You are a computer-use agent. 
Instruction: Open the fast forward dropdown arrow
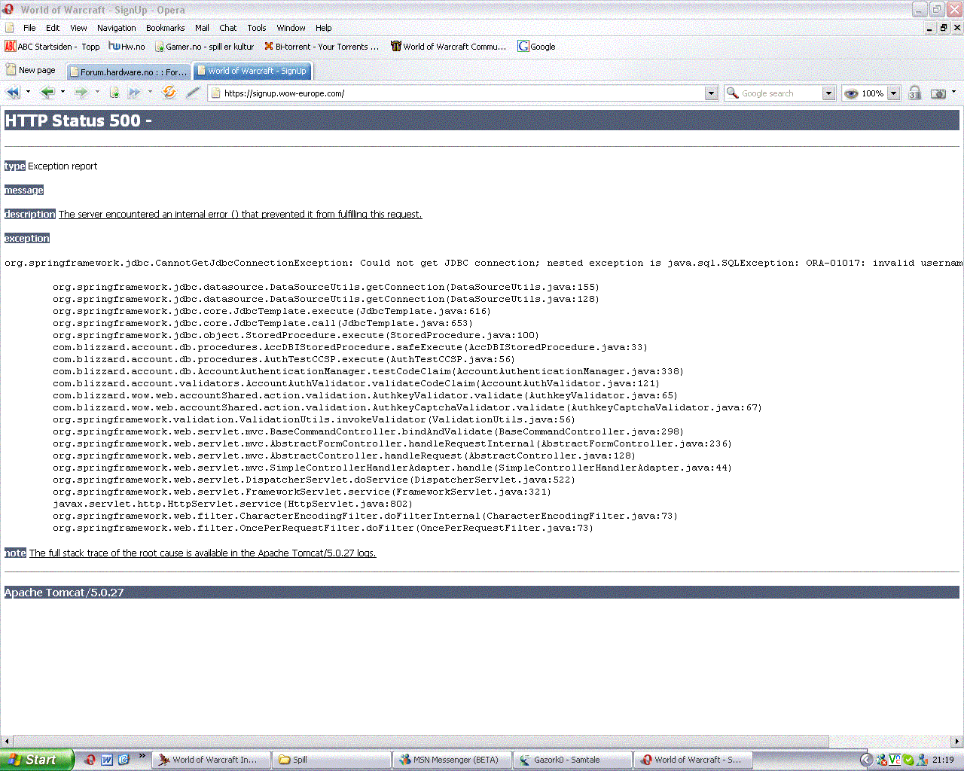click(x=150, y=92)
